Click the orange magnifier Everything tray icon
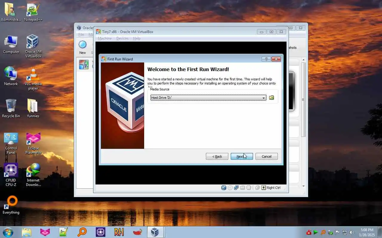This screenshot has height=238, width=382. coord(323,232)
